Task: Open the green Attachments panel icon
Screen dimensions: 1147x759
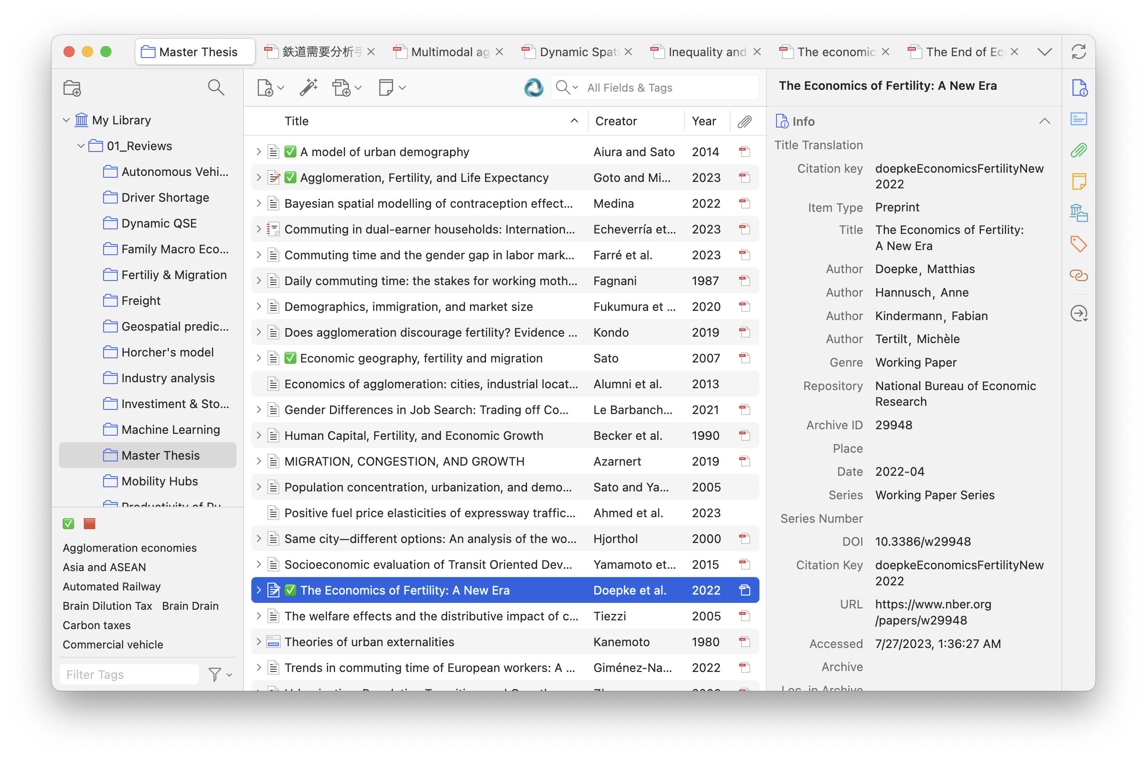Action: tap(1079, 151)
